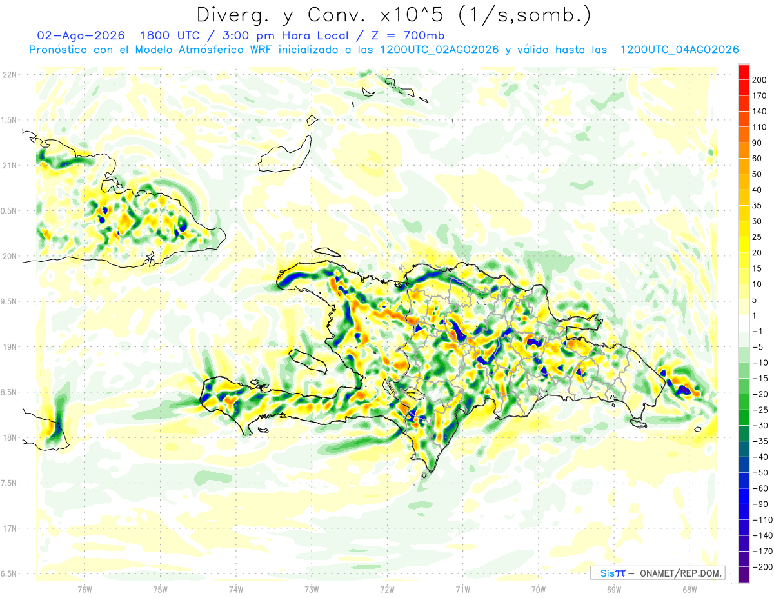Viewport: 774px width, 598px height.
Task: Click the '-40' colorbar label
Action: 760,457
